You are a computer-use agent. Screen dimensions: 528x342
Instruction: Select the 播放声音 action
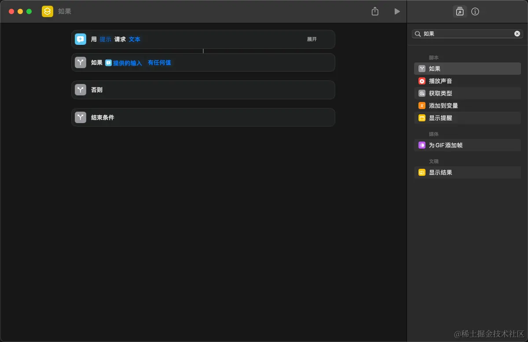click(467, 81)
